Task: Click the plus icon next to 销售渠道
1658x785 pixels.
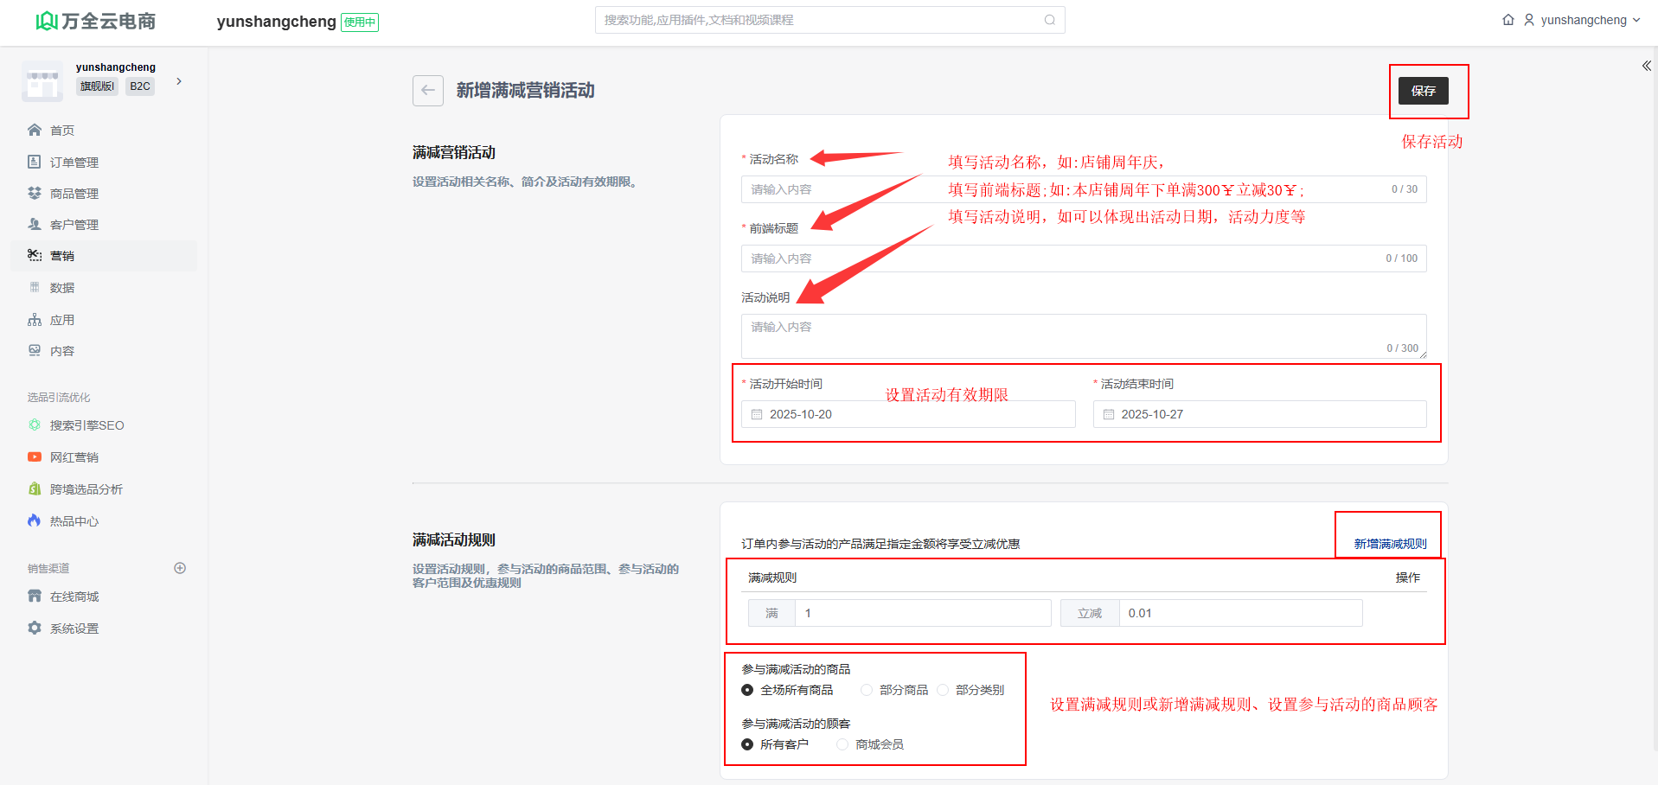Action: 180,568
